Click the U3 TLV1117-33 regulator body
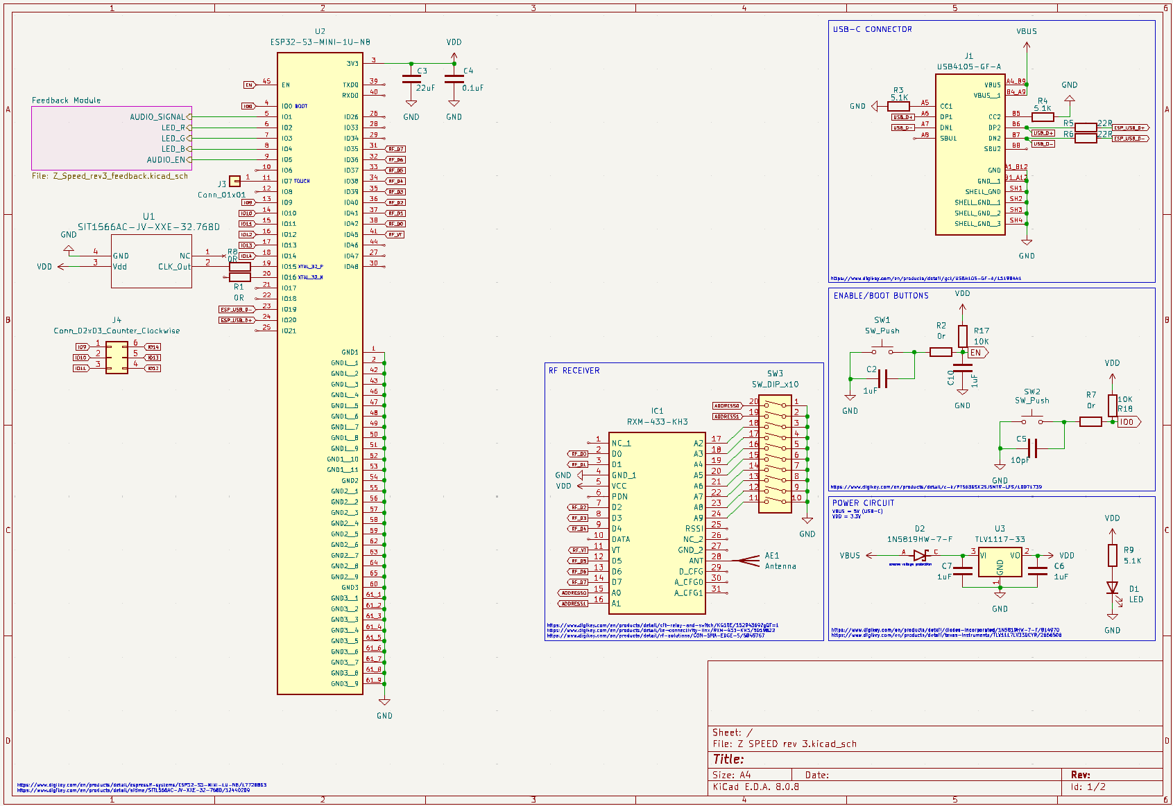The height and width of the screenshot is (806, 1173). point(1000,562)
